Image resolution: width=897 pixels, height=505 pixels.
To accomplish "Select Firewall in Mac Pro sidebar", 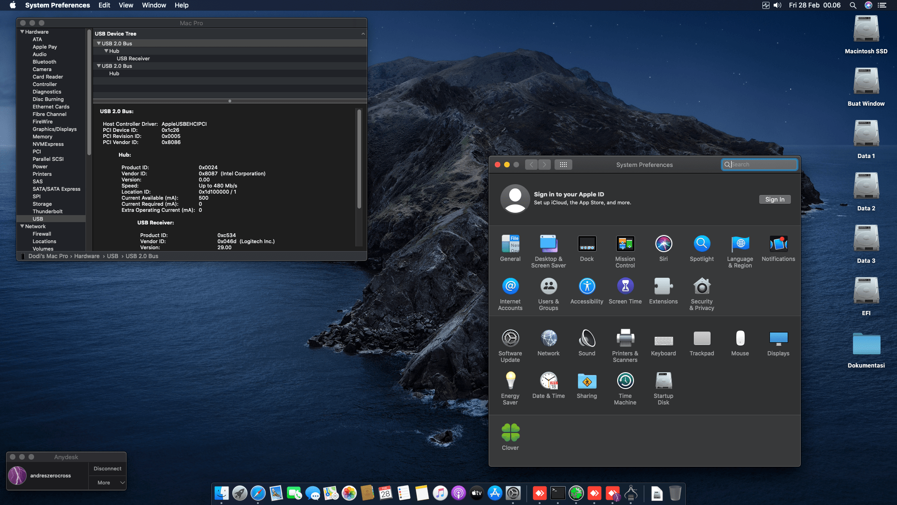I will [42, 234].
